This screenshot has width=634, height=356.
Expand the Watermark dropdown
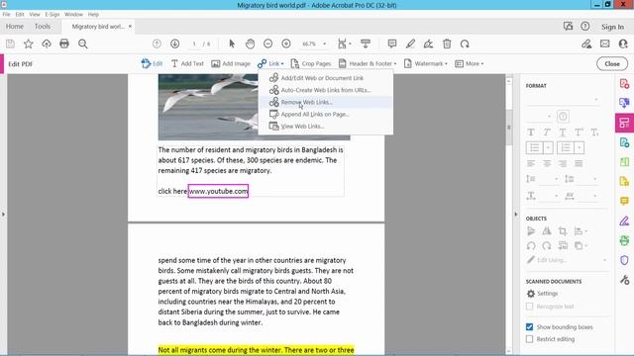click(425, 63)
